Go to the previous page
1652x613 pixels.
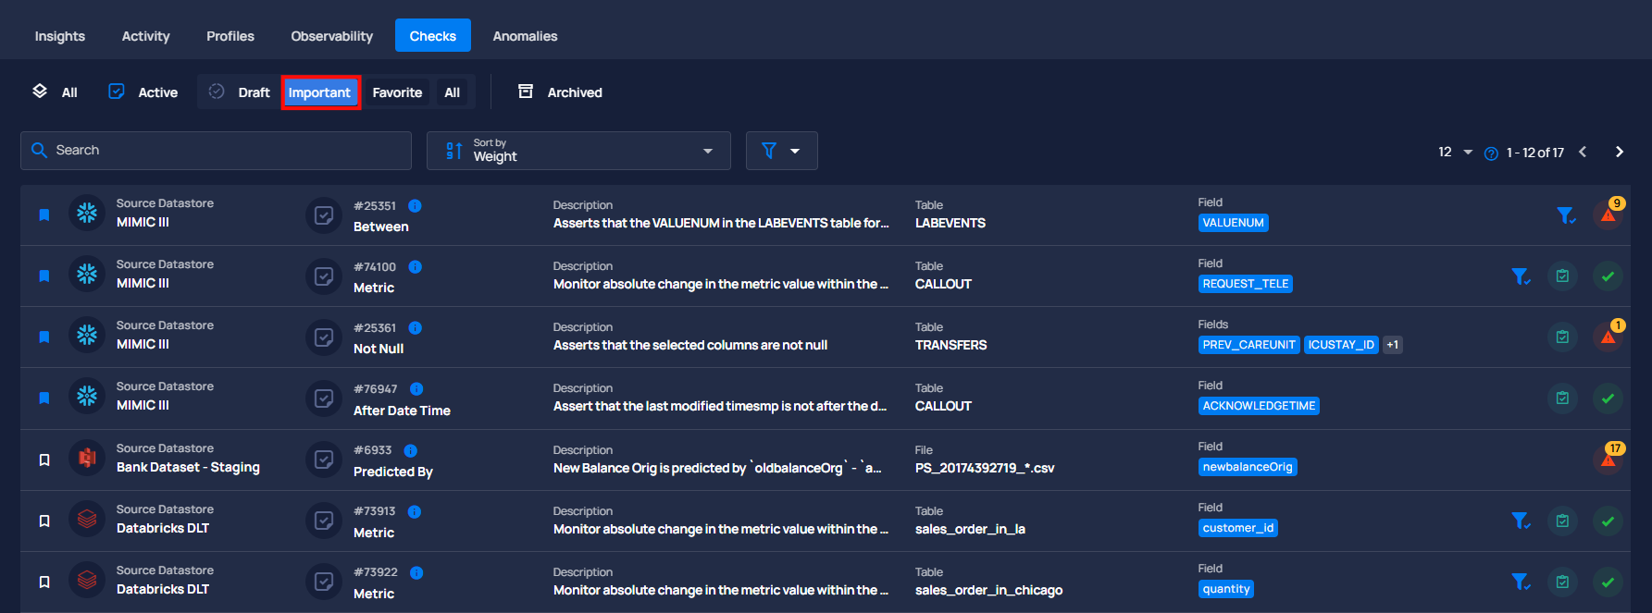click(1583, 152)
